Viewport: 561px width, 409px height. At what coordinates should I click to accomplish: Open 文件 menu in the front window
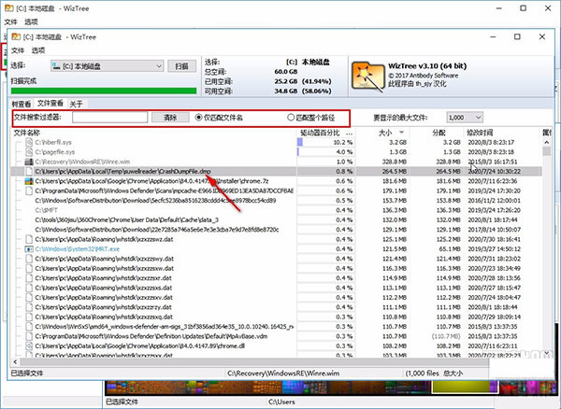click(18, 50)
